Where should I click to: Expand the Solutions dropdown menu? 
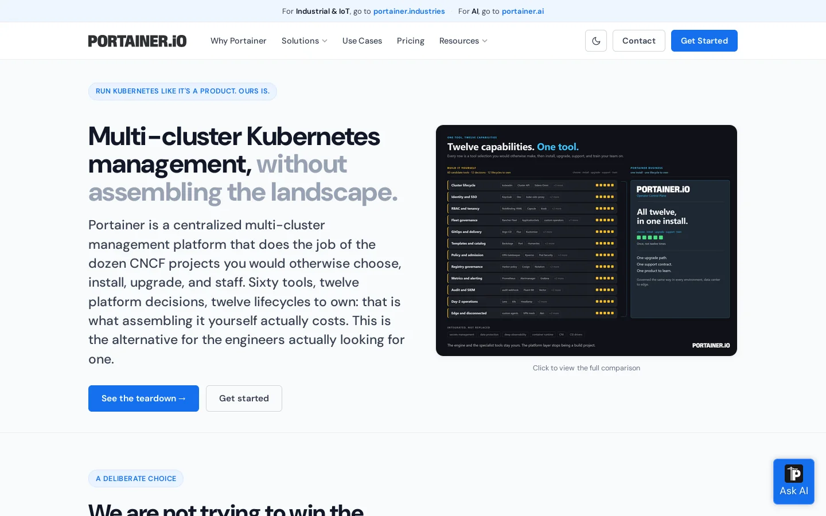tap(304, 41)
